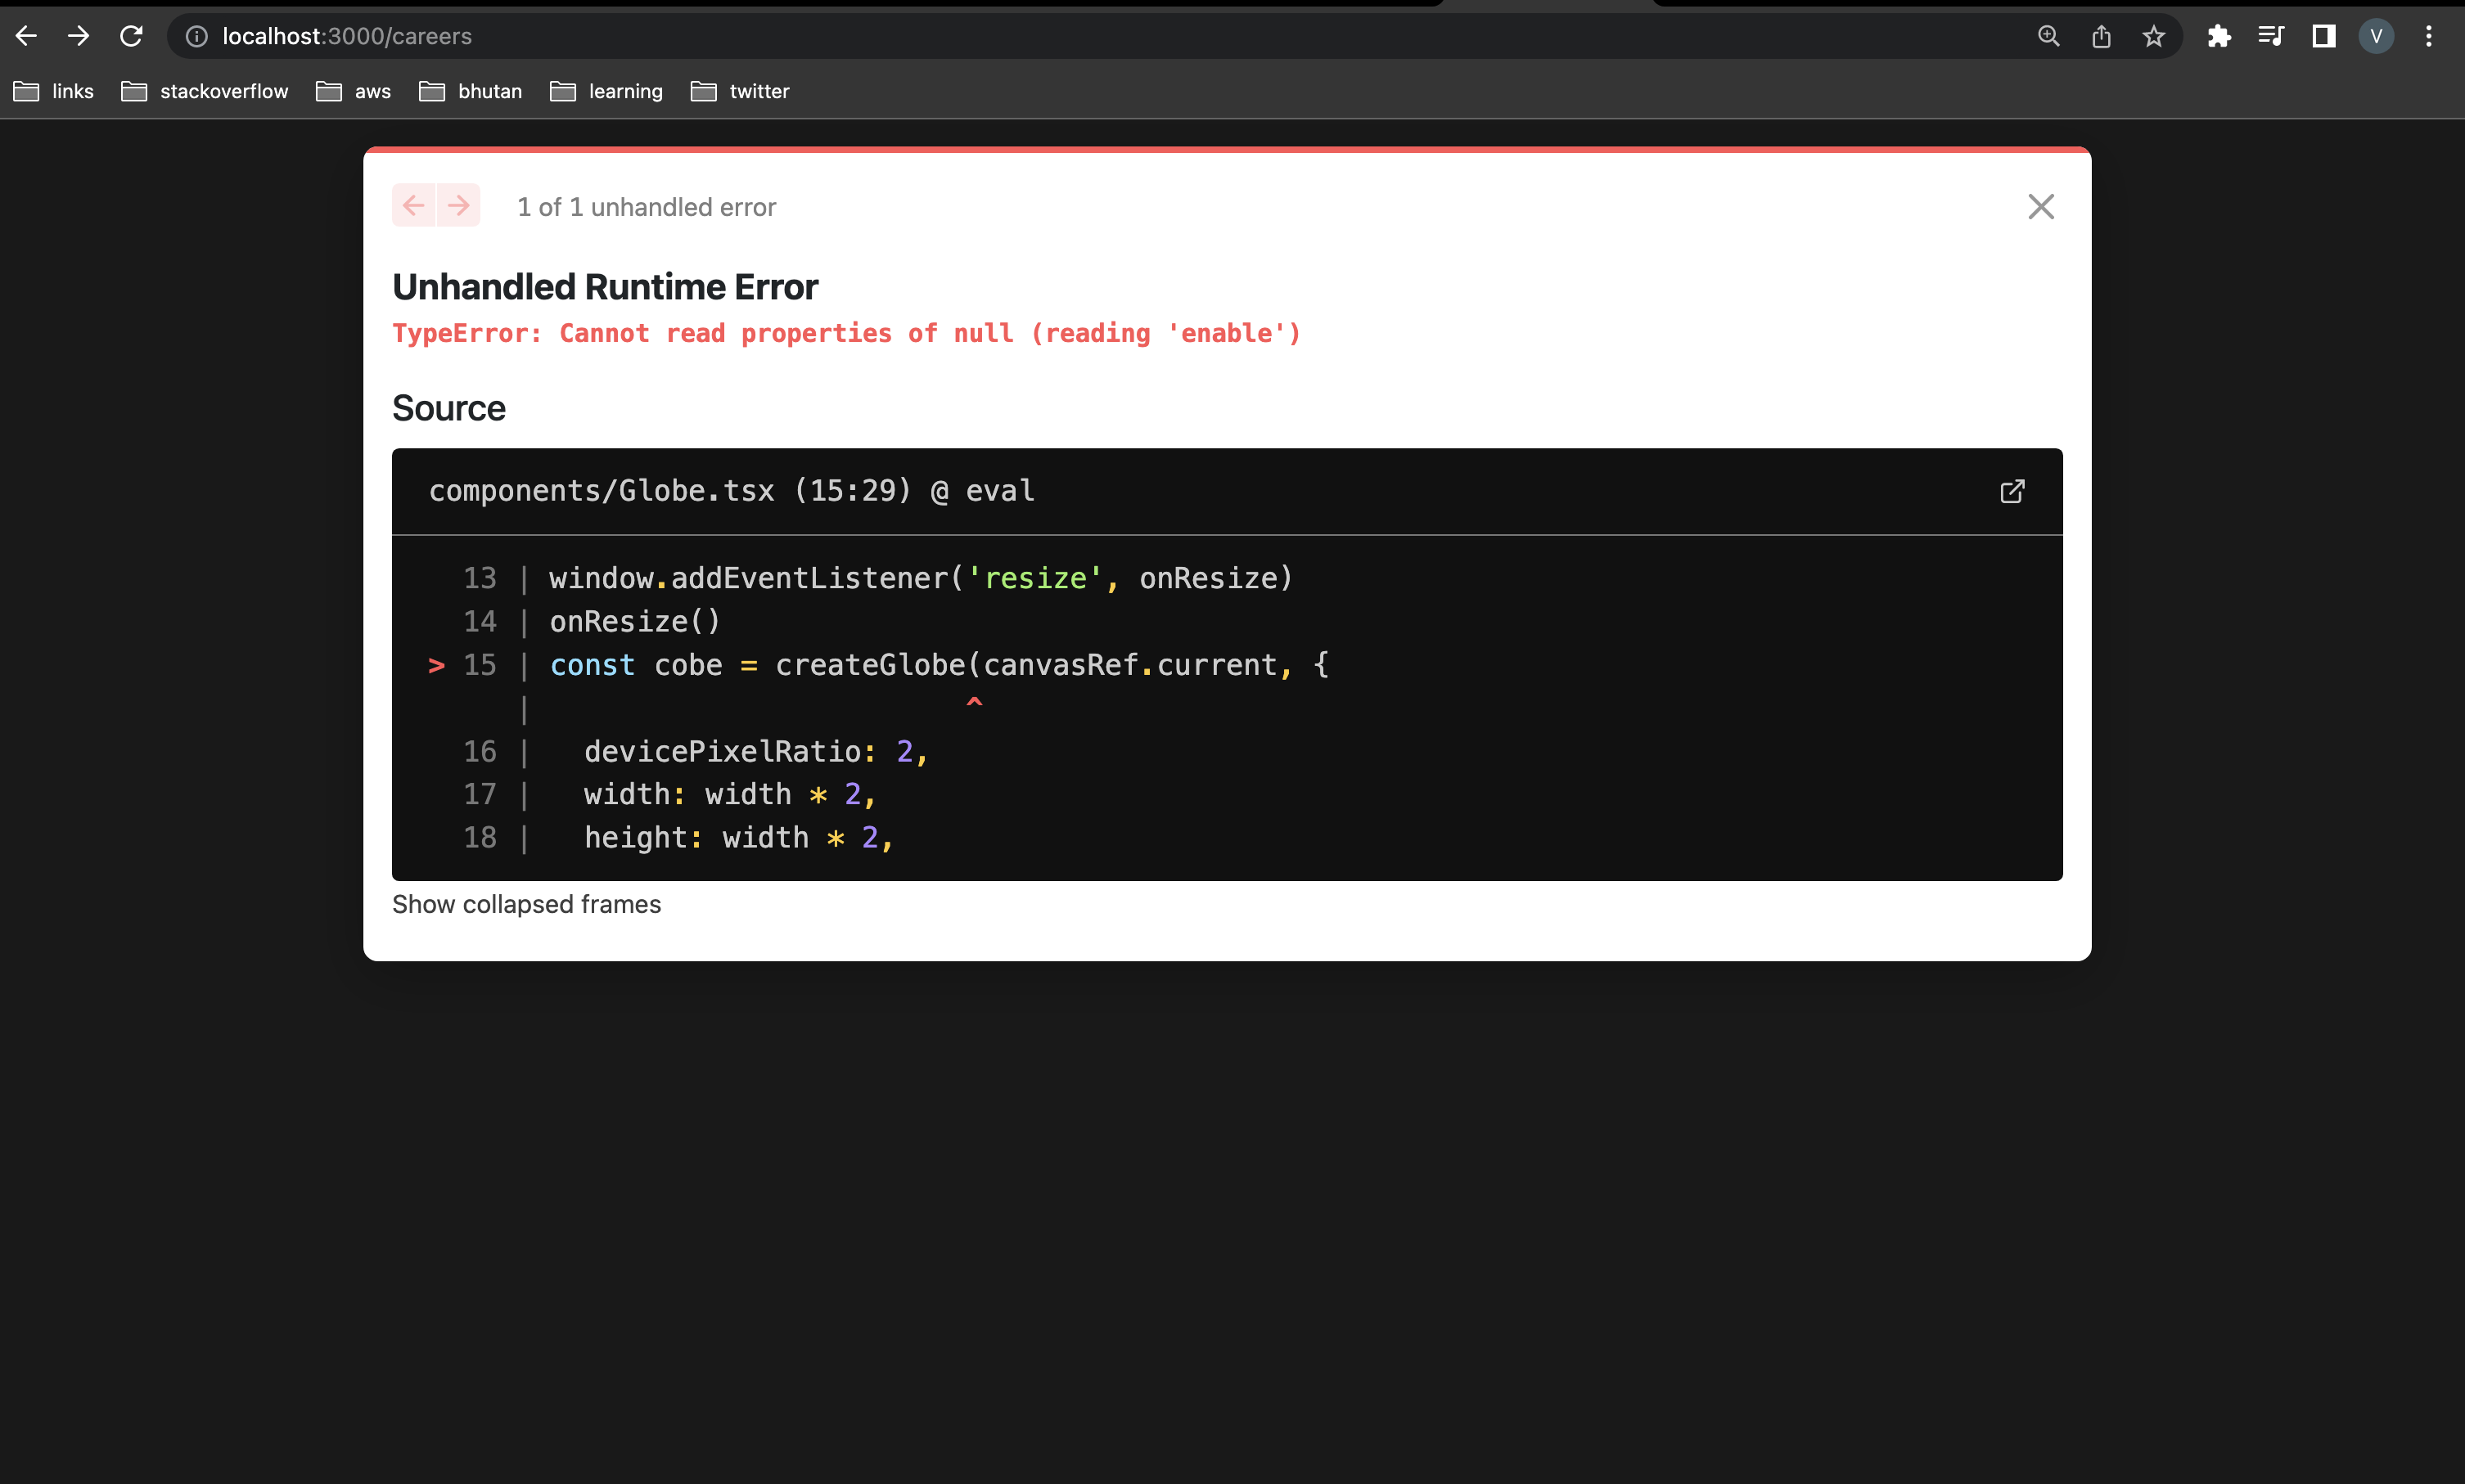The image size is (2465, 1484).
Task: Open the Chrome three-dot menu
Action: [2428, 36]
